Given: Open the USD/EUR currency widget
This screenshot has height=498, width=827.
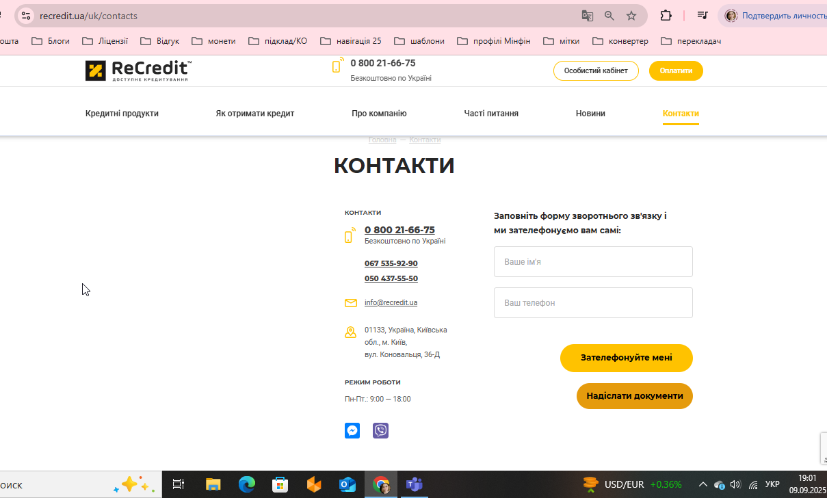Looking at the screenshot, I should [631, 484].
